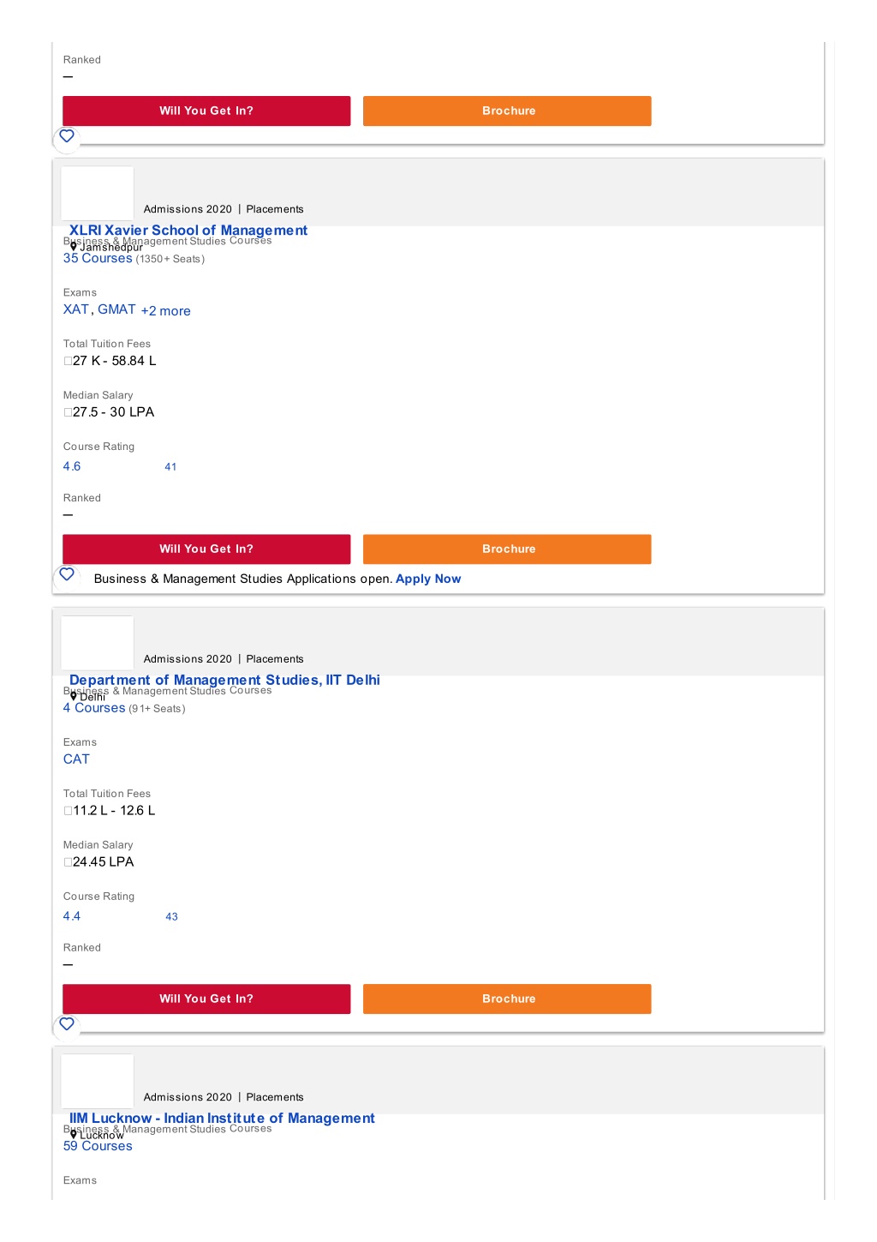Open IIT Delhi Admissions 2020 tab

(x=188, y=659)
